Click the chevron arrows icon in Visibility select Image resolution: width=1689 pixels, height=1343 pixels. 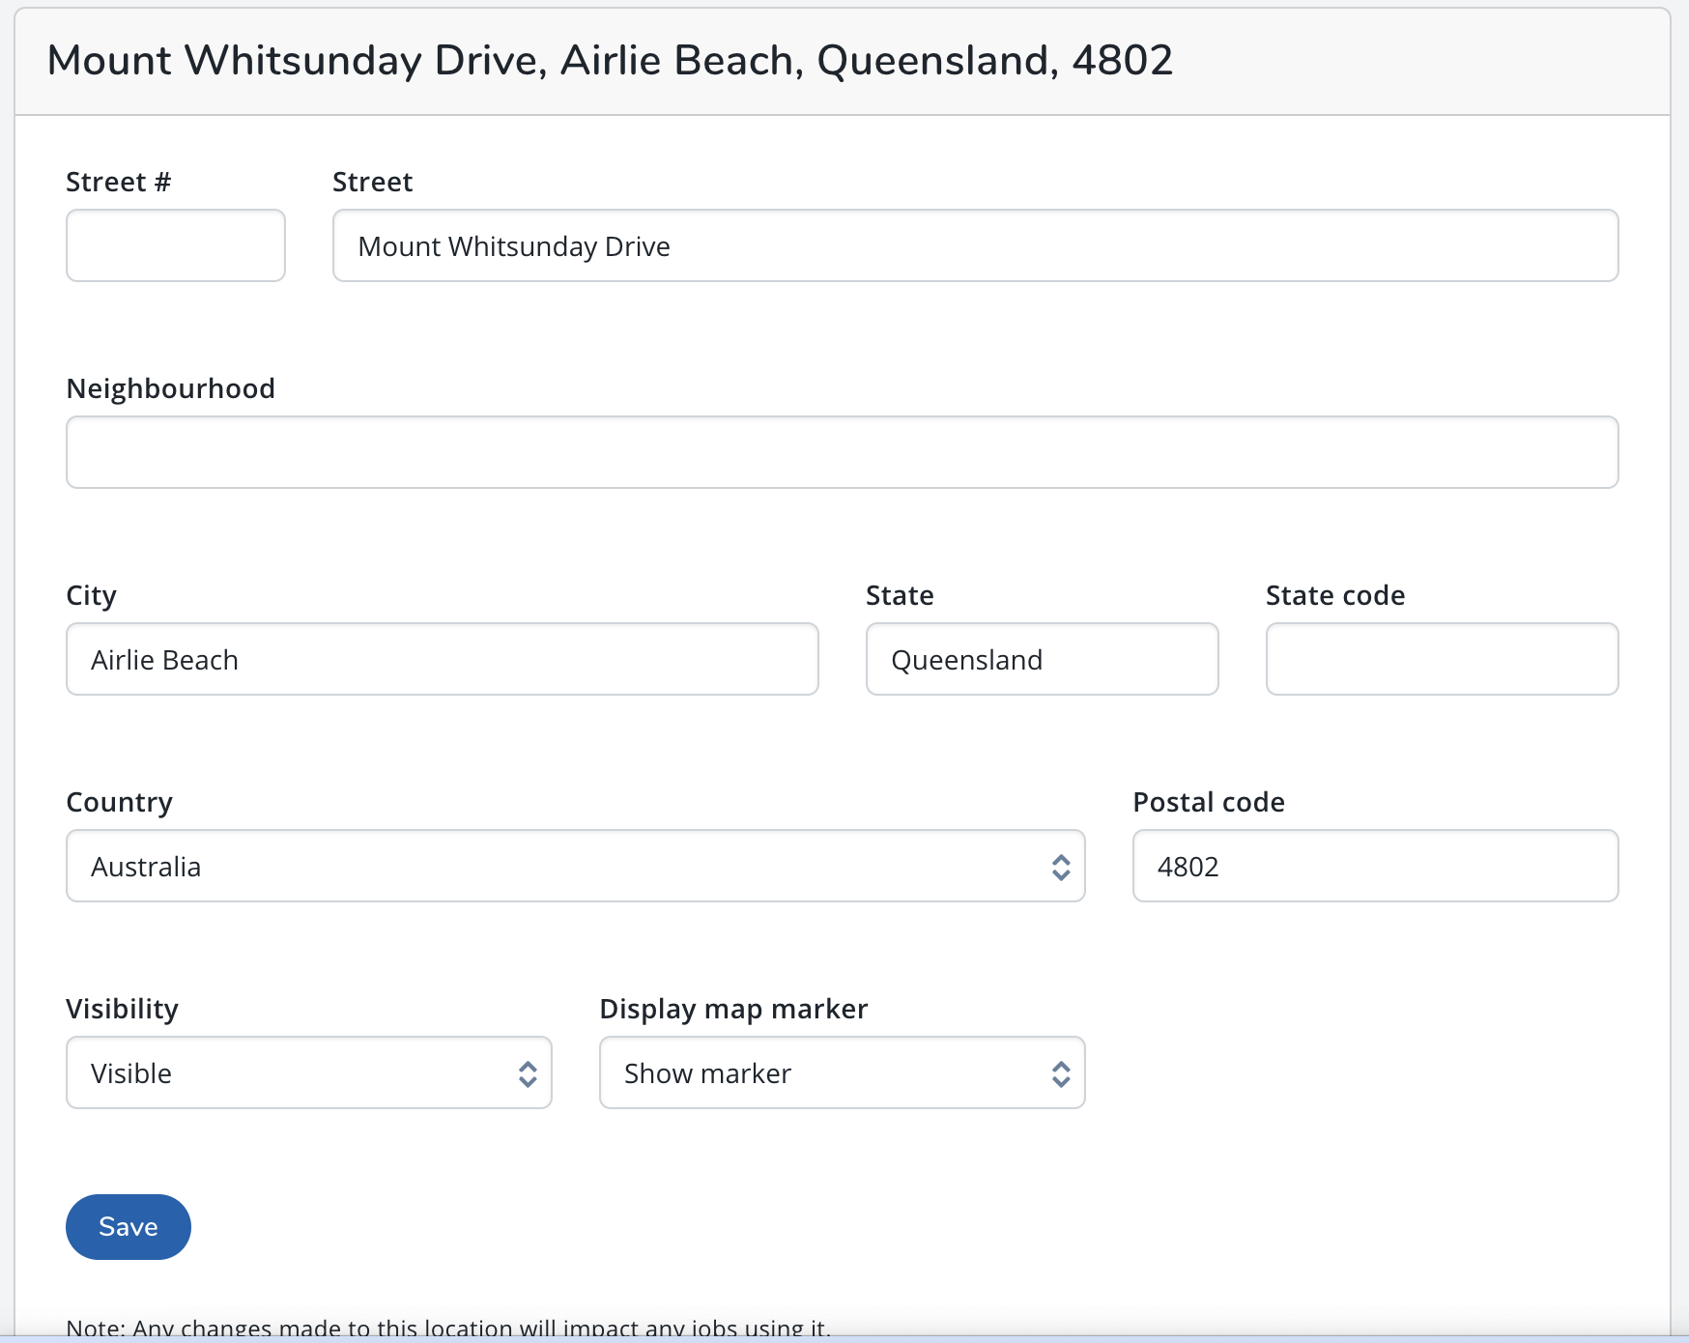(528, 1073)
